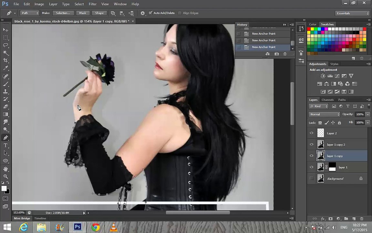Uncheck Auto Add/Delete checkbox
Viewport: 372px width, 233px height.
click(150, 13)
